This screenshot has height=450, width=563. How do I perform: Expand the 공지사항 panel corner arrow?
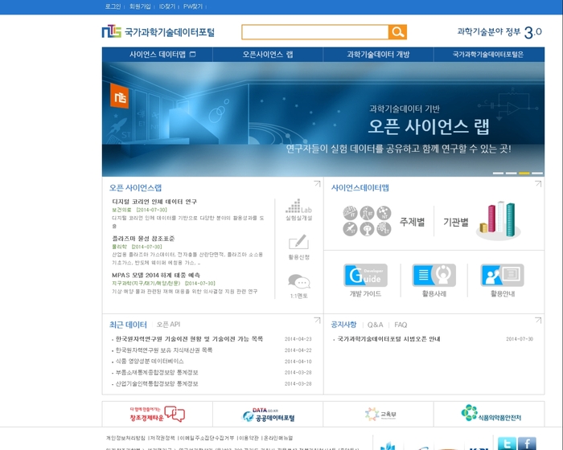(x=538, y=321)
